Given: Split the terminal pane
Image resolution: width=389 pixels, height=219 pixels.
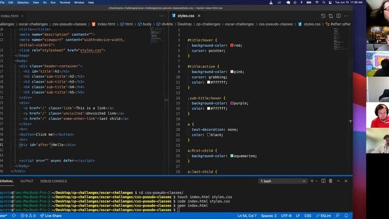Looking at the screenshot, I should 323,181.
